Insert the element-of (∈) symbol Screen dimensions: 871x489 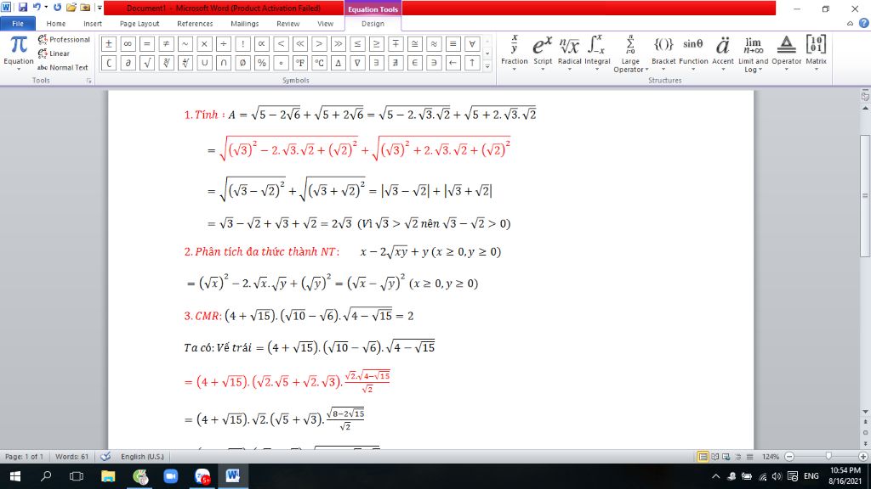[x=414, y=63]
